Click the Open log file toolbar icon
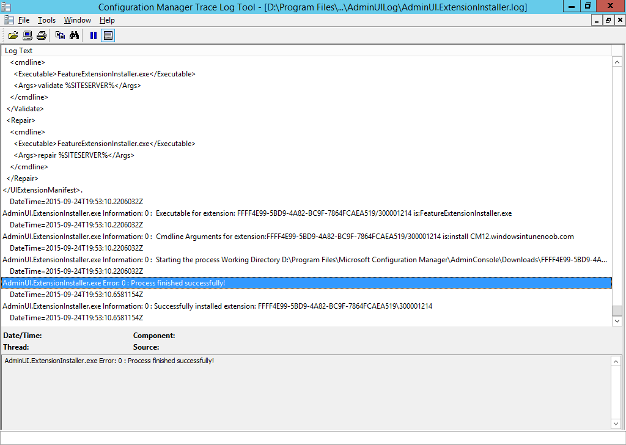Image resolution: width=626 pixels, height=445 pixels. coord(13,35)
